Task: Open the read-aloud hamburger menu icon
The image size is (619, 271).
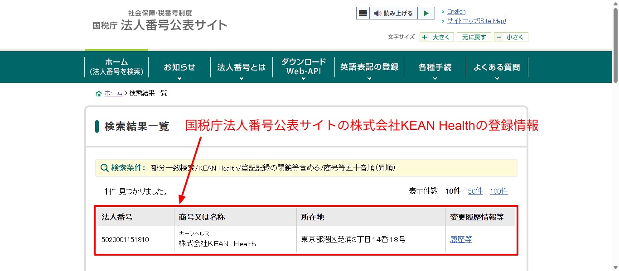Action: point(363,13)
